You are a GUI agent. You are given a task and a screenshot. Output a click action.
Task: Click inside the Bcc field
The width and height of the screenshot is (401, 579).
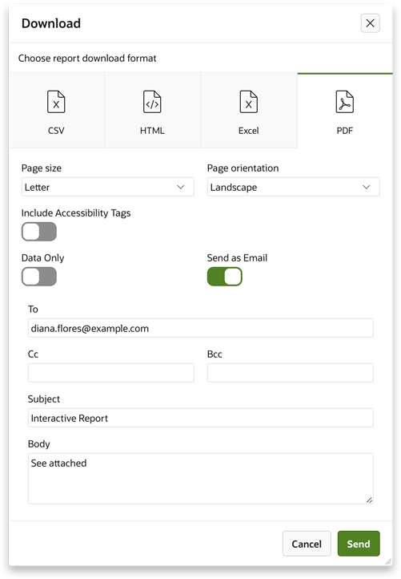290,373
